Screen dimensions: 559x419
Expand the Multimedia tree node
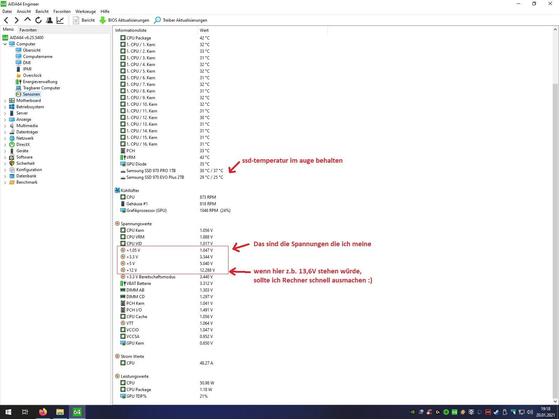coord(5,126)
